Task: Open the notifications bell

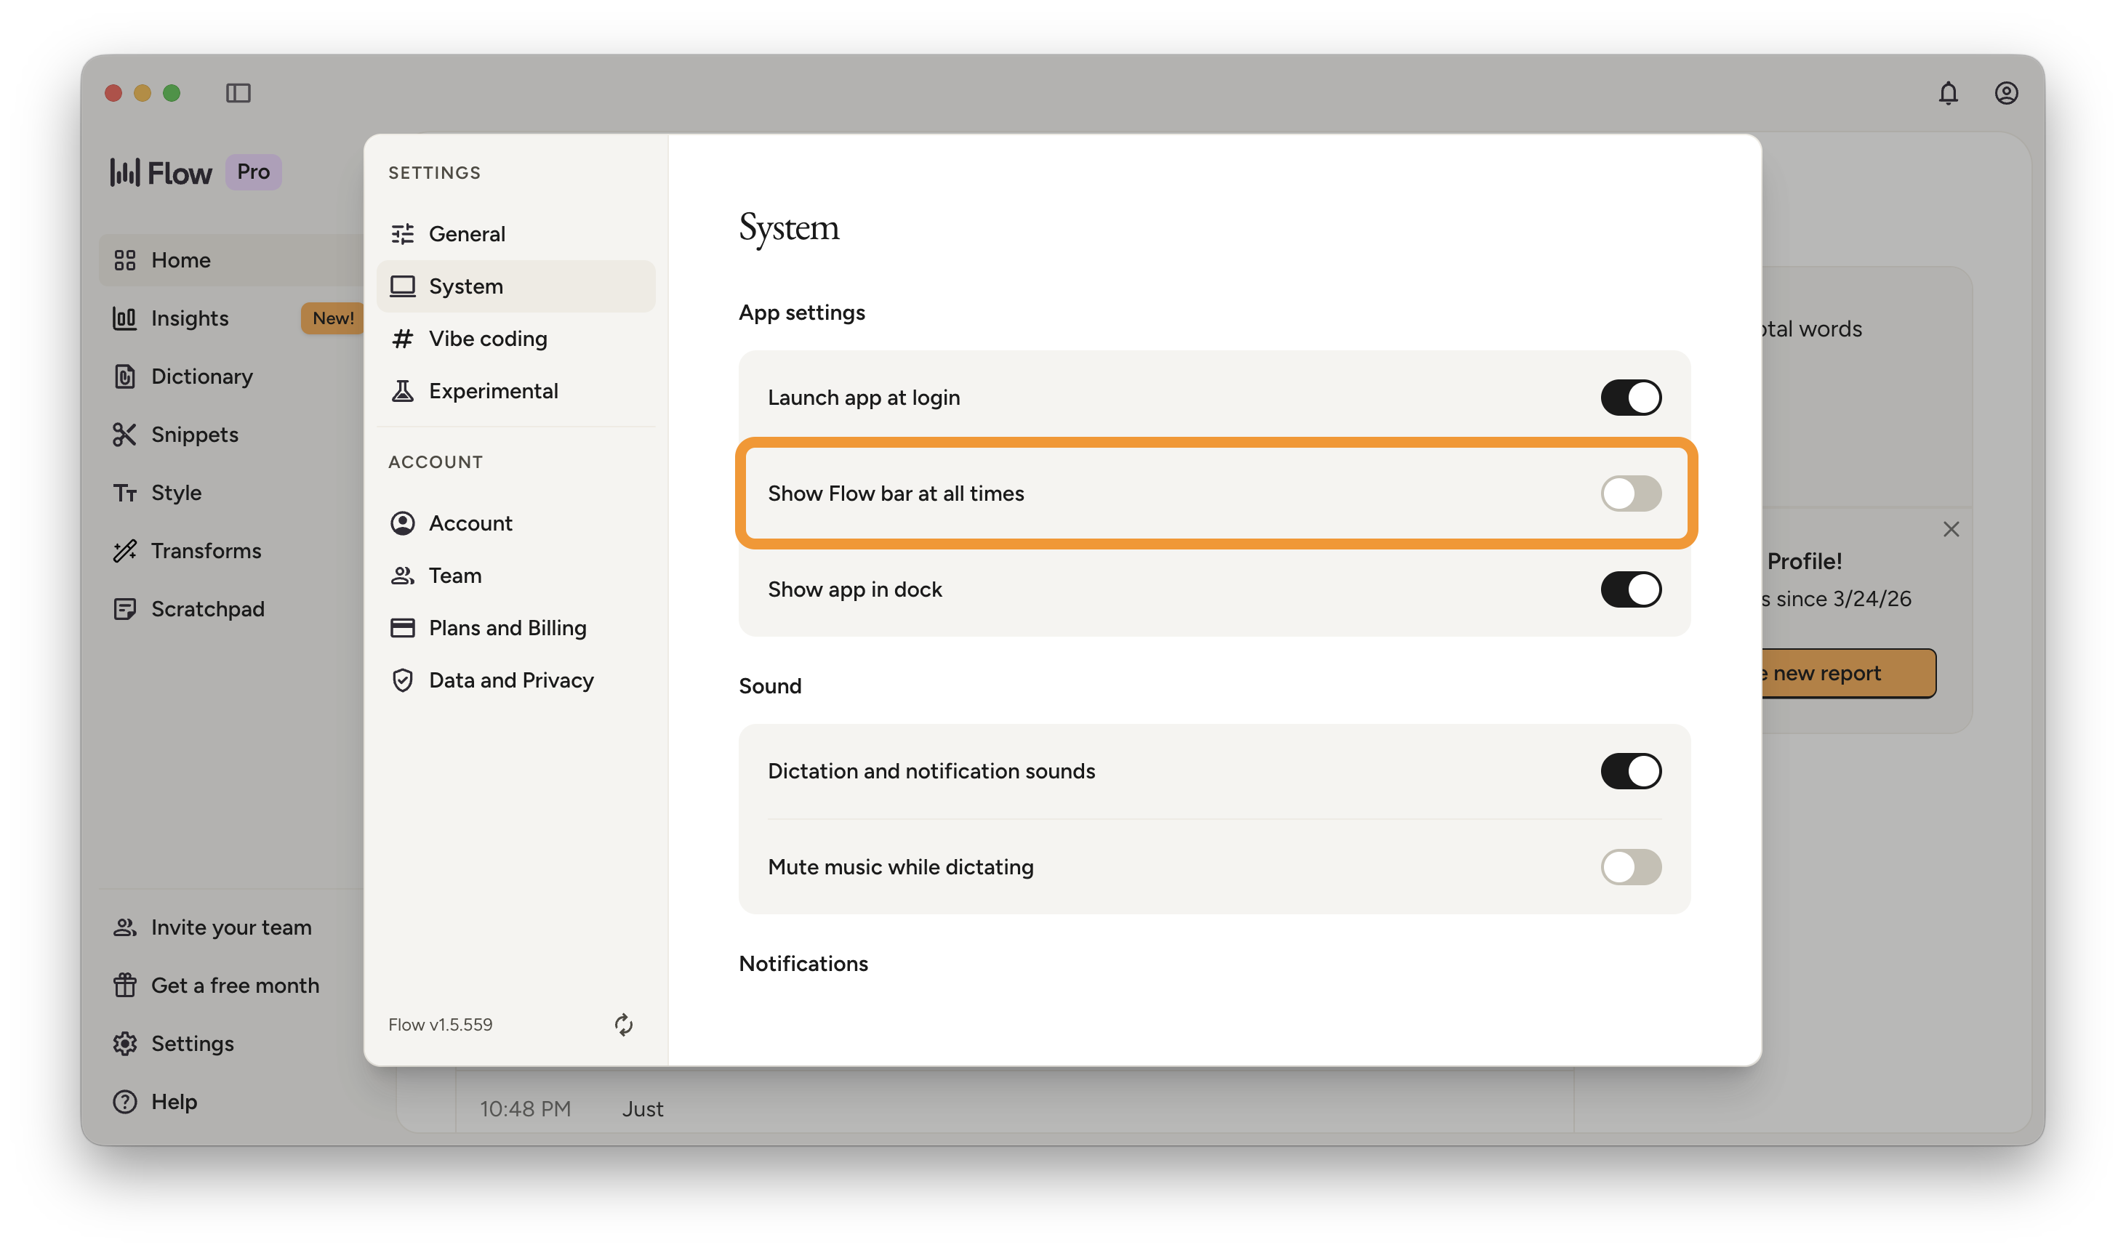Action: tap(1948, 93)
